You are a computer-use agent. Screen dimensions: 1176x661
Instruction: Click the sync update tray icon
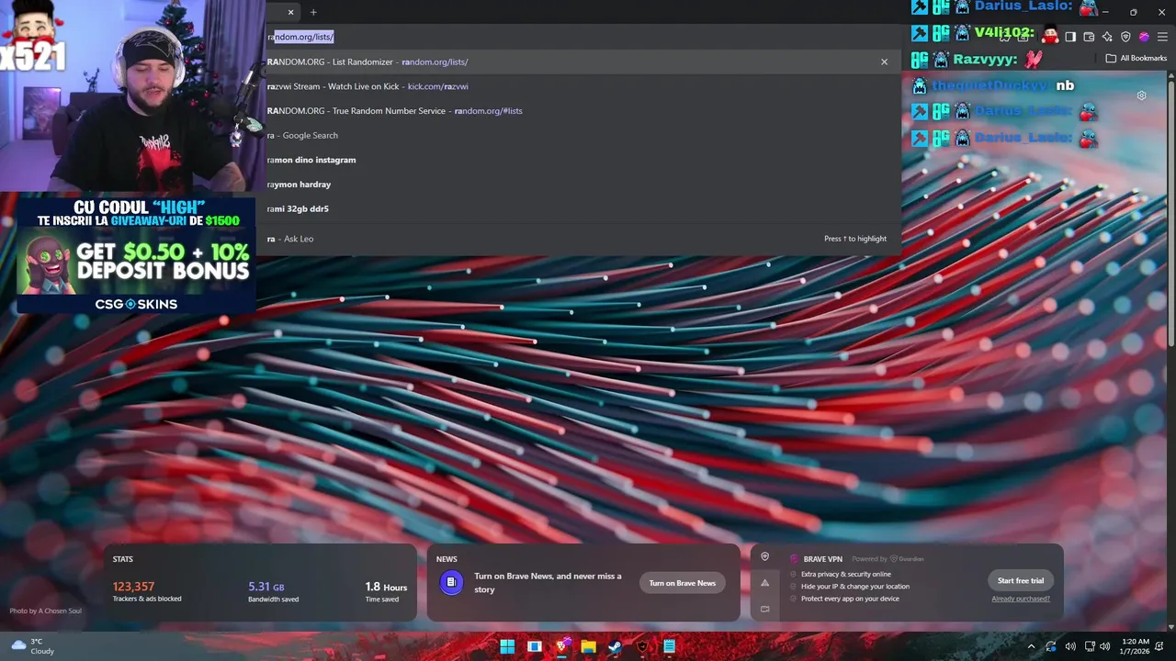click(1051, 646)
